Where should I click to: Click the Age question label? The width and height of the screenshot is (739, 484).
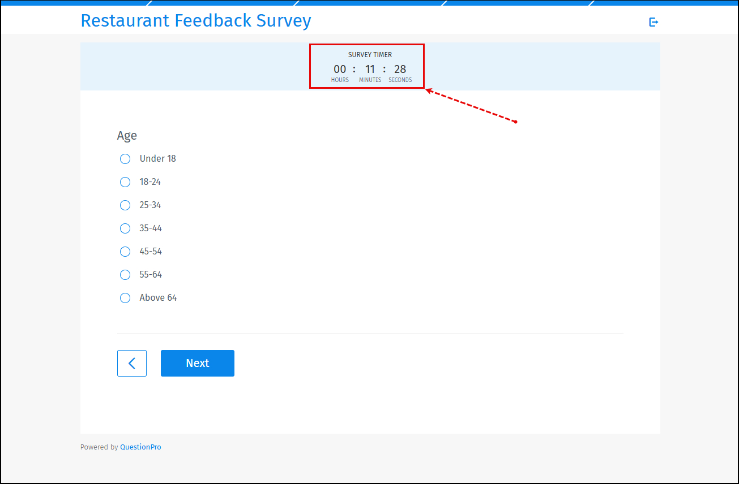click(x=127, y=135)
